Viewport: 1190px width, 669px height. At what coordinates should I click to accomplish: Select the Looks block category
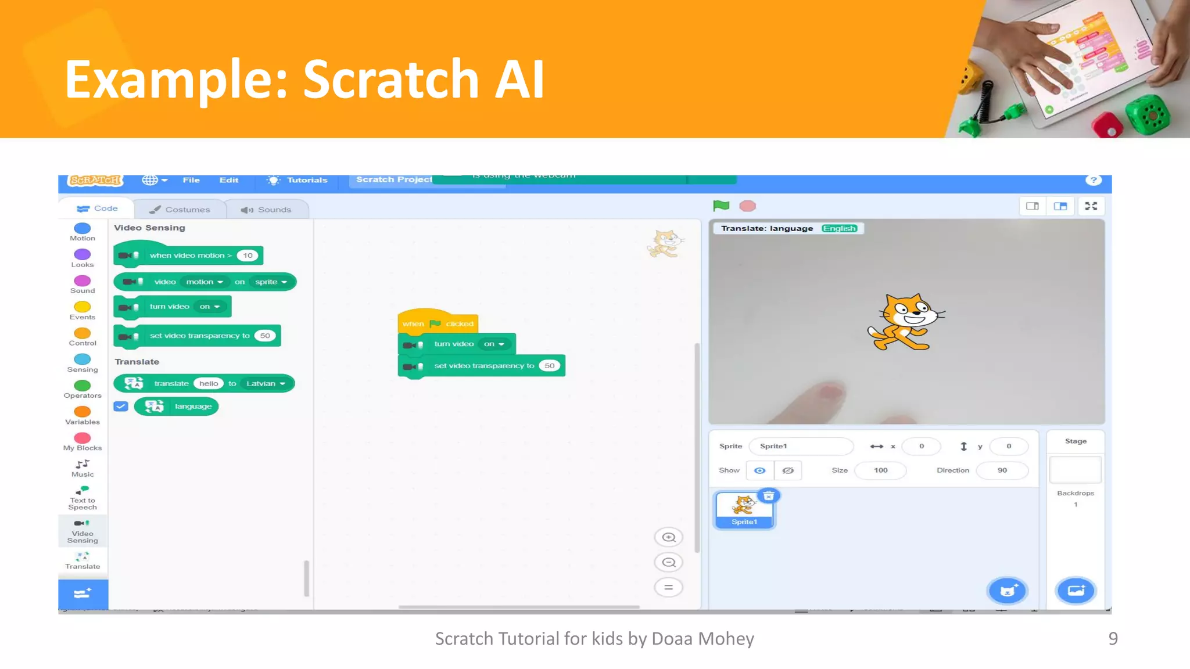pos(83,258)
